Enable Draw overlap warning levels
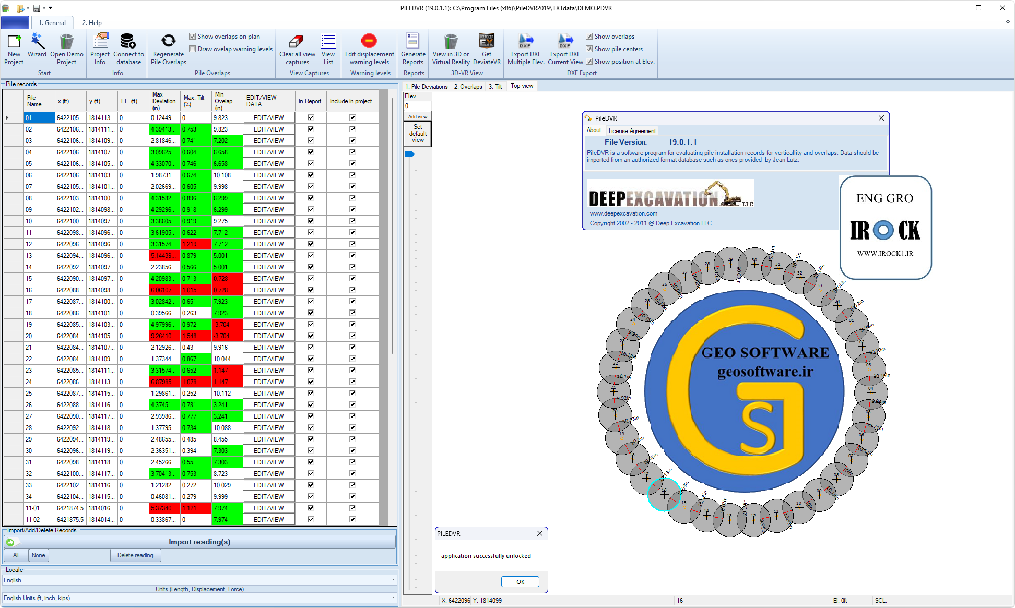The image size is (1015, 608). pos(193,49)
